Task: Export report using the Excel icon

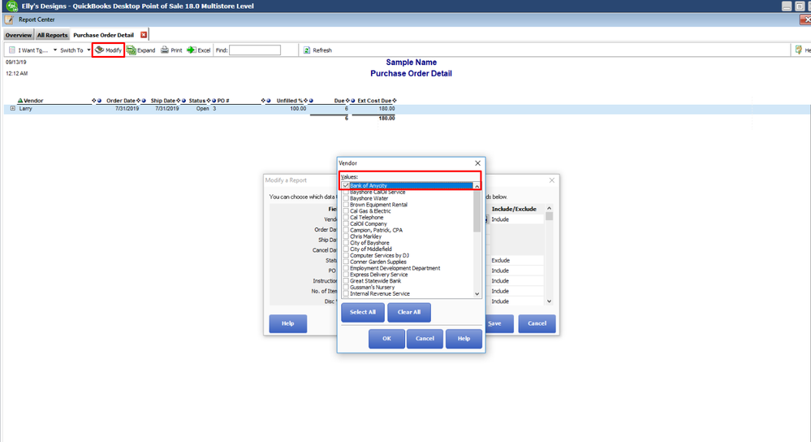Action: pyautogui.click(x=192, y=50)
